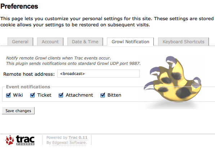This screenshot has height=150, width=215.
Task: Click the Wiki checkbox label text
Action: click(18, 95)
